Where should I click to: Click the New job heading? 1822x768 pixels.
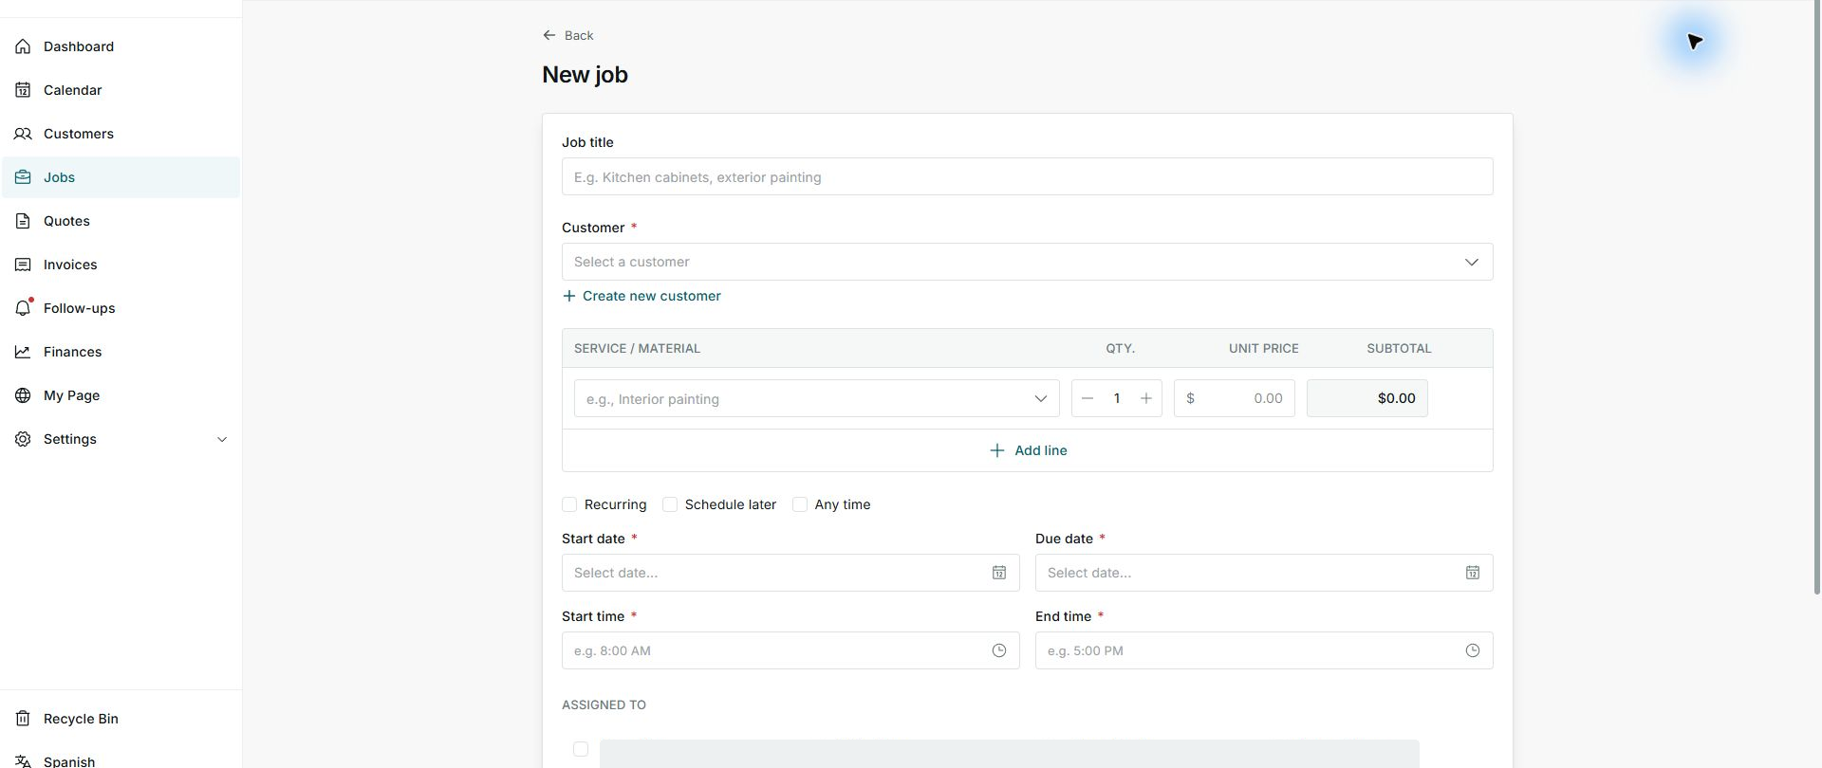pos(585,75)
